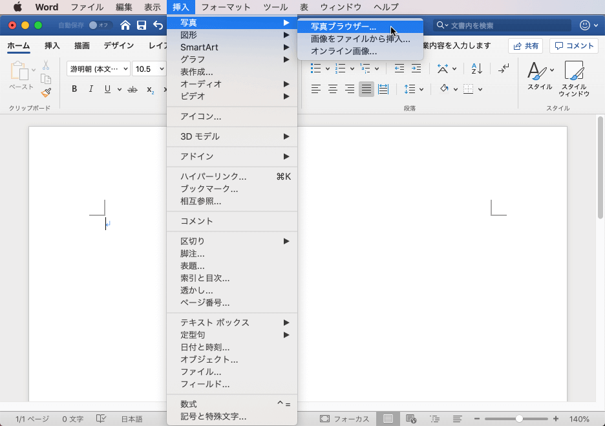The image size is (605, 426).
Task: Click the vertical scrollbar
Action: [x=600, y=168]
